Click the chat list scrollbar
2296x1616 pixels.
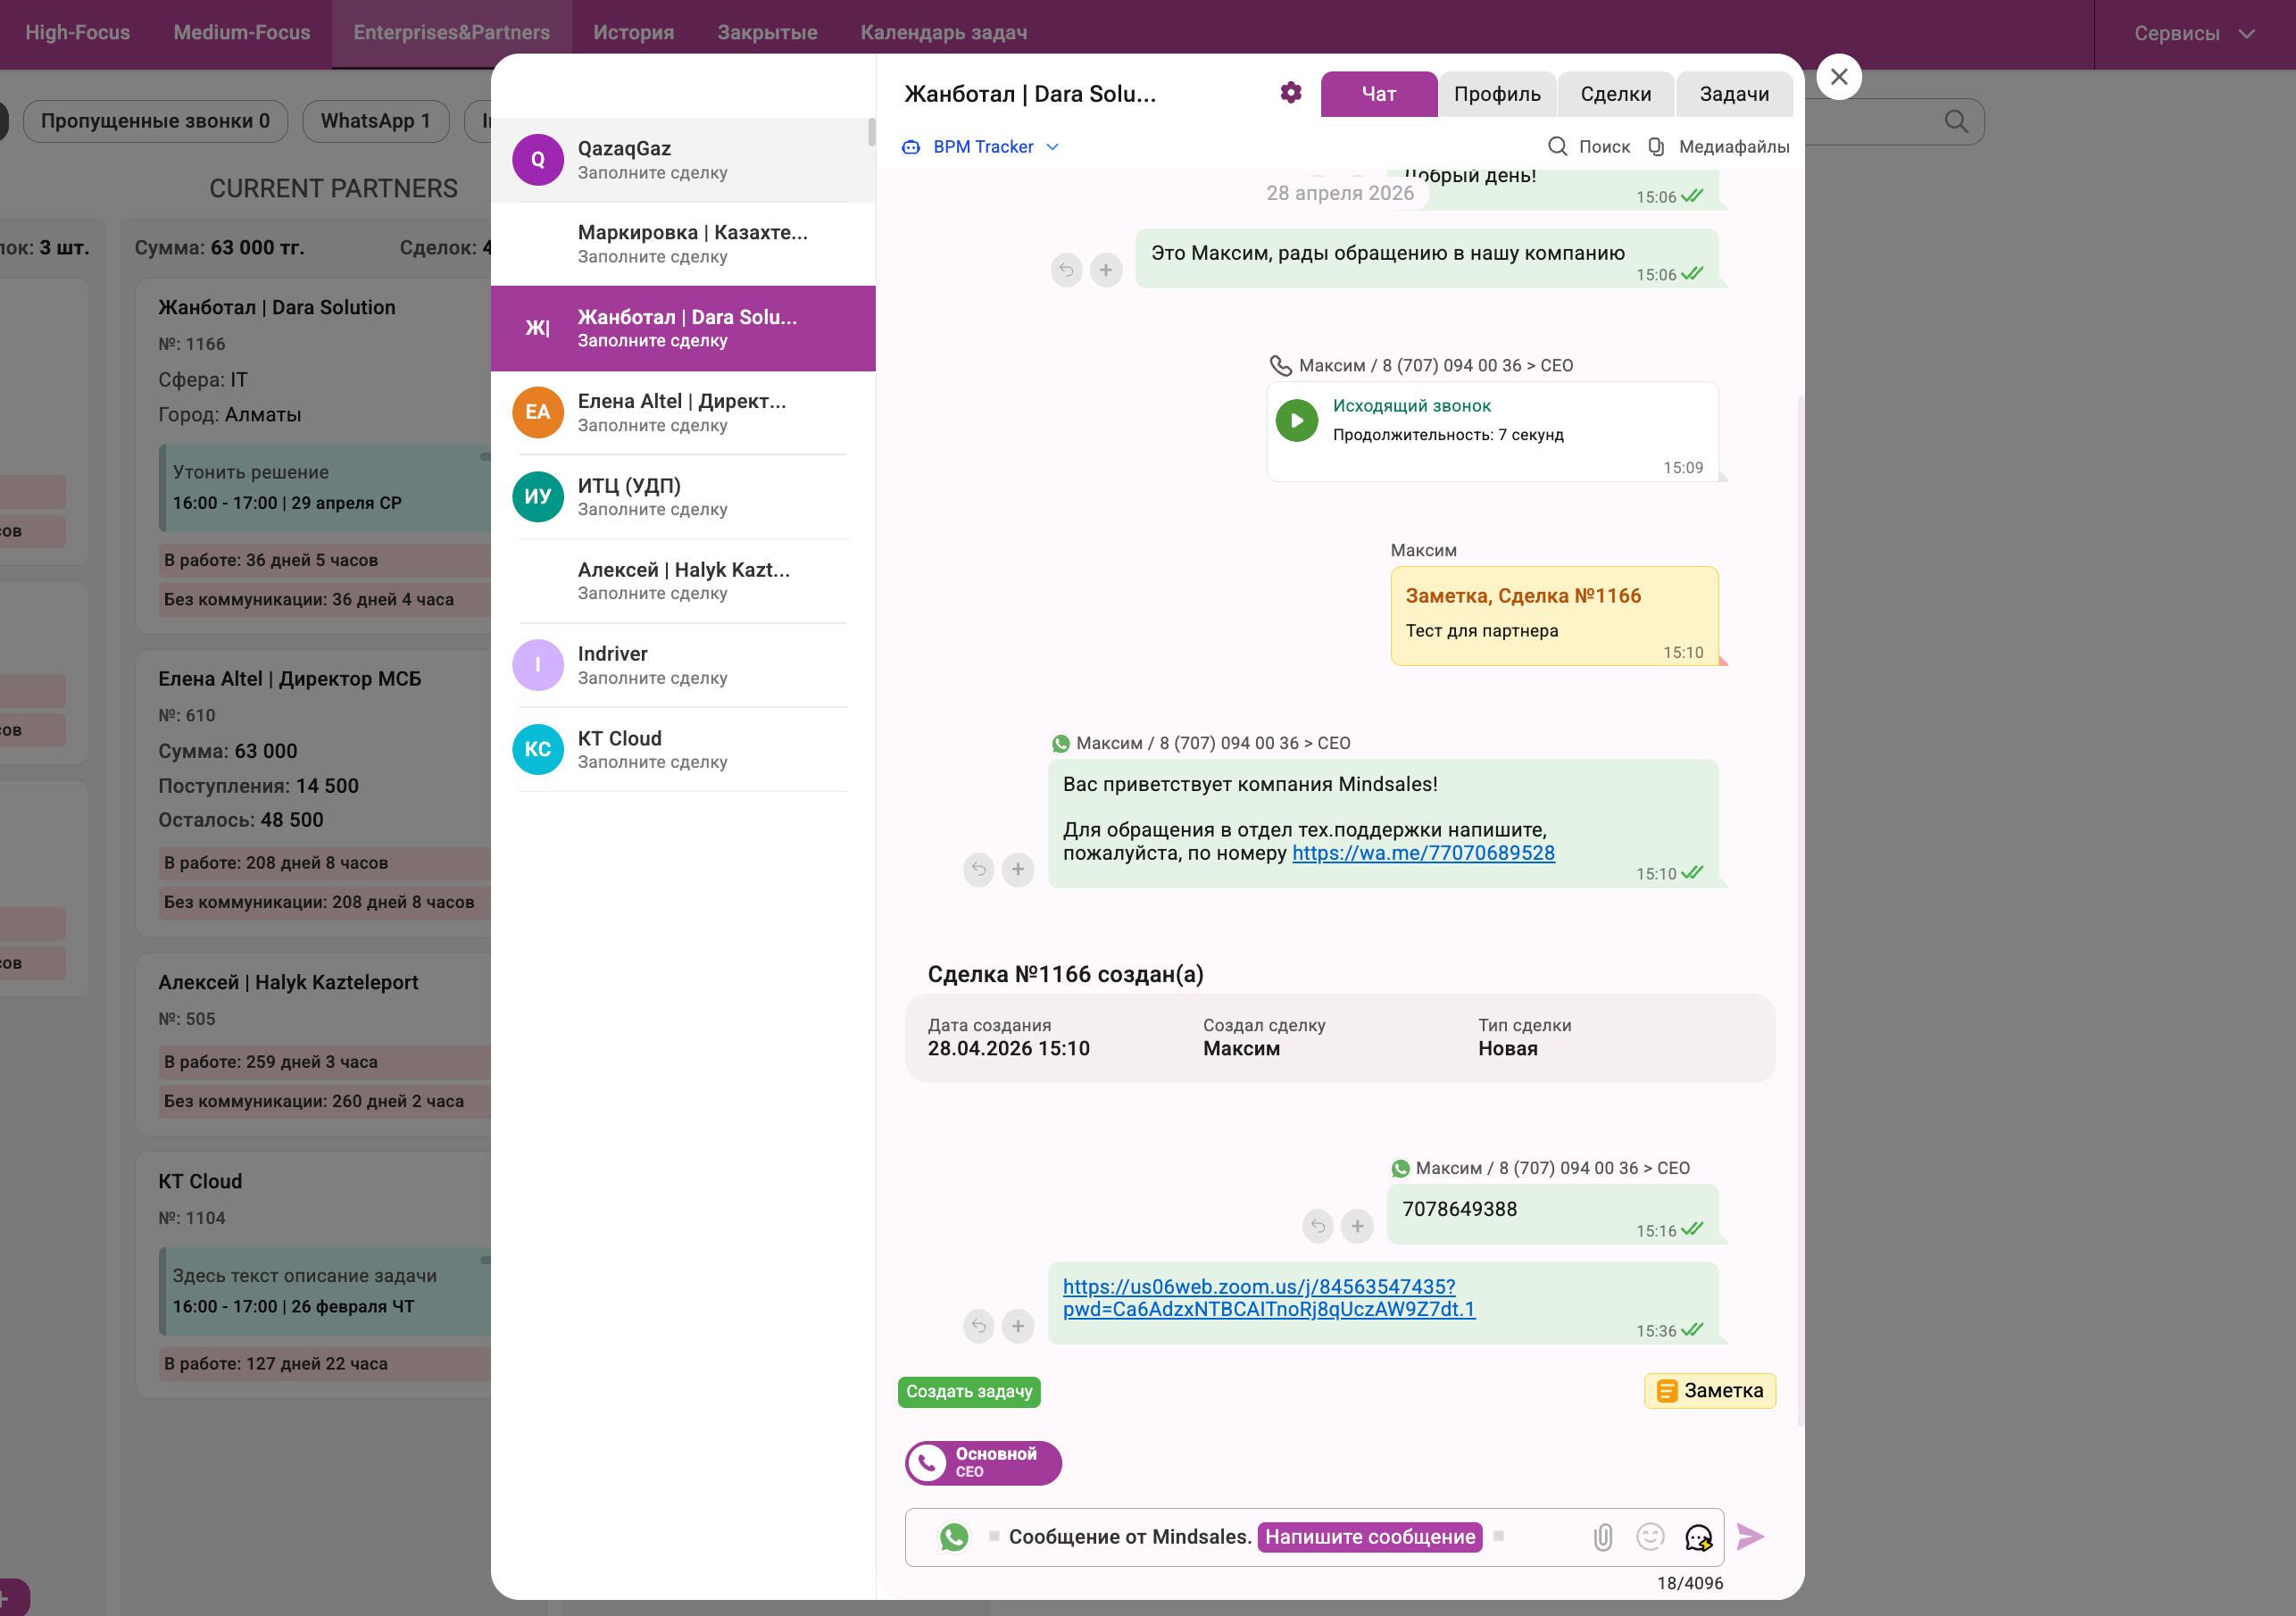click(871, 133)
